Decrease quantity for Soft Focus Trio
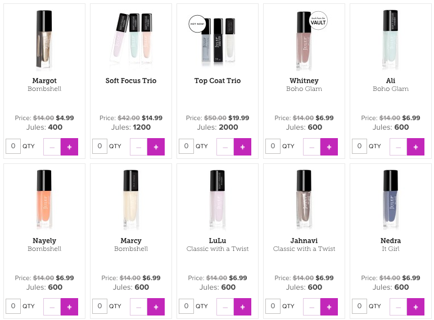The width and height of the screenshot is (434, 320). [139, 147]
